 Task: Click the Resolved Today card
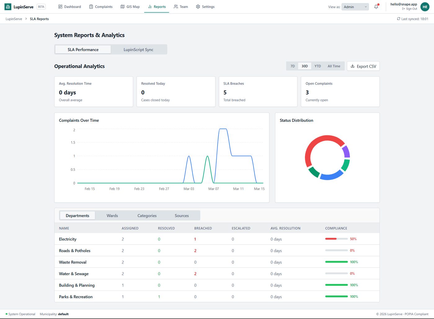tap(176, 92)
